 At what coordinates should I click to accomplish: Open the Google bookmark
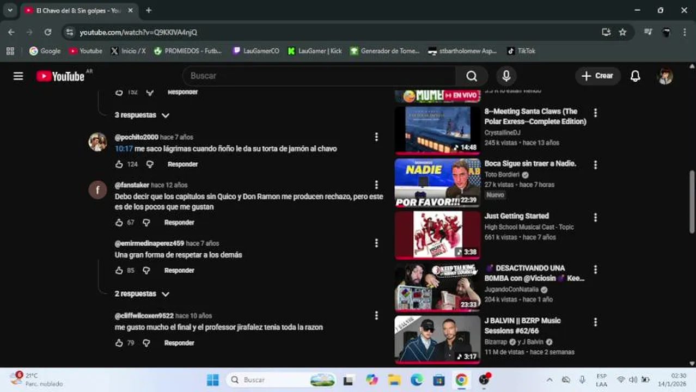(45, 51)
